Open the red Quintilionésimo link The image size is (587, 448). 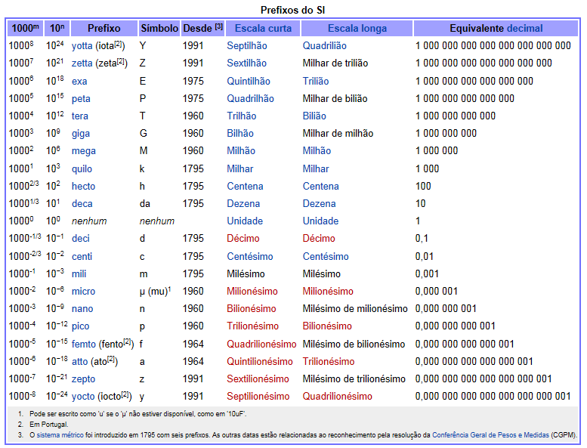coord(259,362)
